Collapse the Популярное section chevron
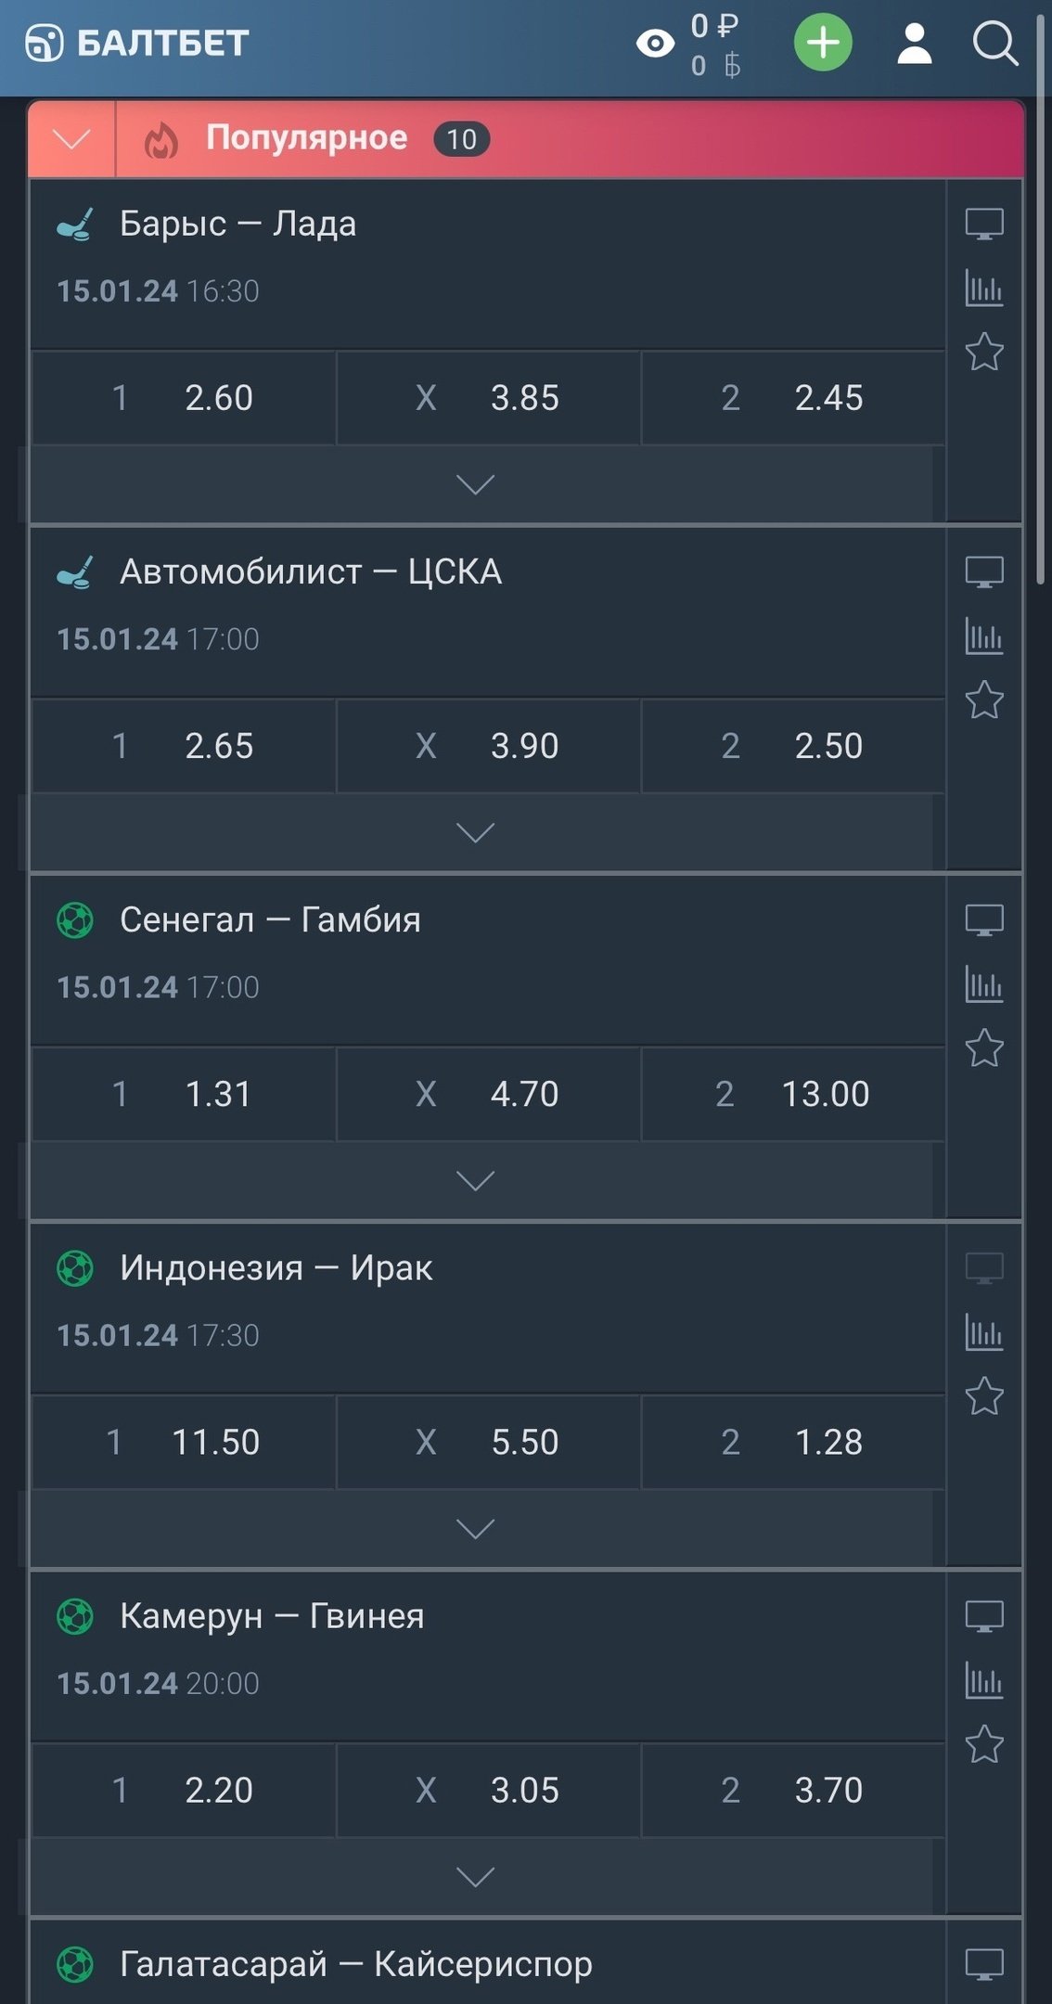1052x2004 pixels. (71, 139)
